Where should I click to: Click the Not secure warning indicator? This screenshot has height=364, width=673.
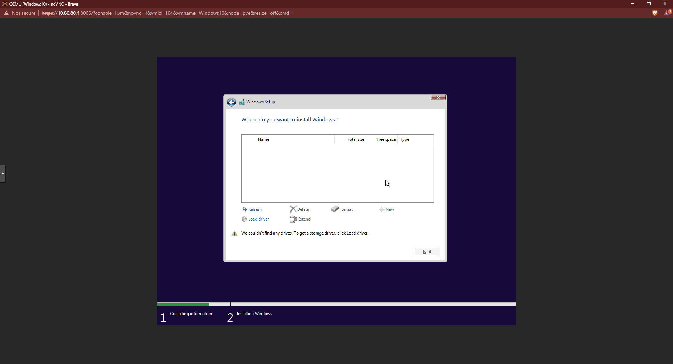[x=20, y=13]
